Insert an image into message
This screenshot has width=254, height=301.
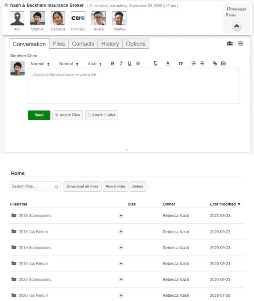pos(223,64)
